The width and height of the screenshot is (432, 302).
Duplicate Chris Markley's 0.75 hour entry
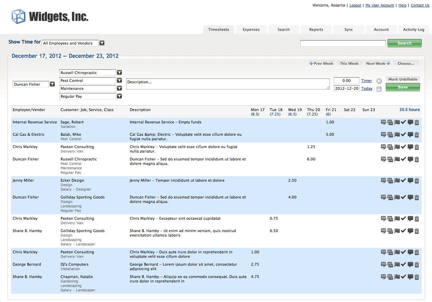390,219
